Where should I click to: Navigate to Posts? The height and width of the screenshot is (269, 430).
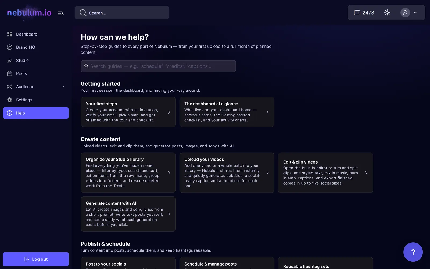coord(36,74)
